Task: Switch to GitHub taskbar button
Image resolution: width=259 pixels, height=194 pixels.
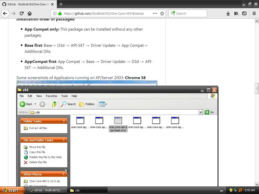Action: (x=47, y=190)
